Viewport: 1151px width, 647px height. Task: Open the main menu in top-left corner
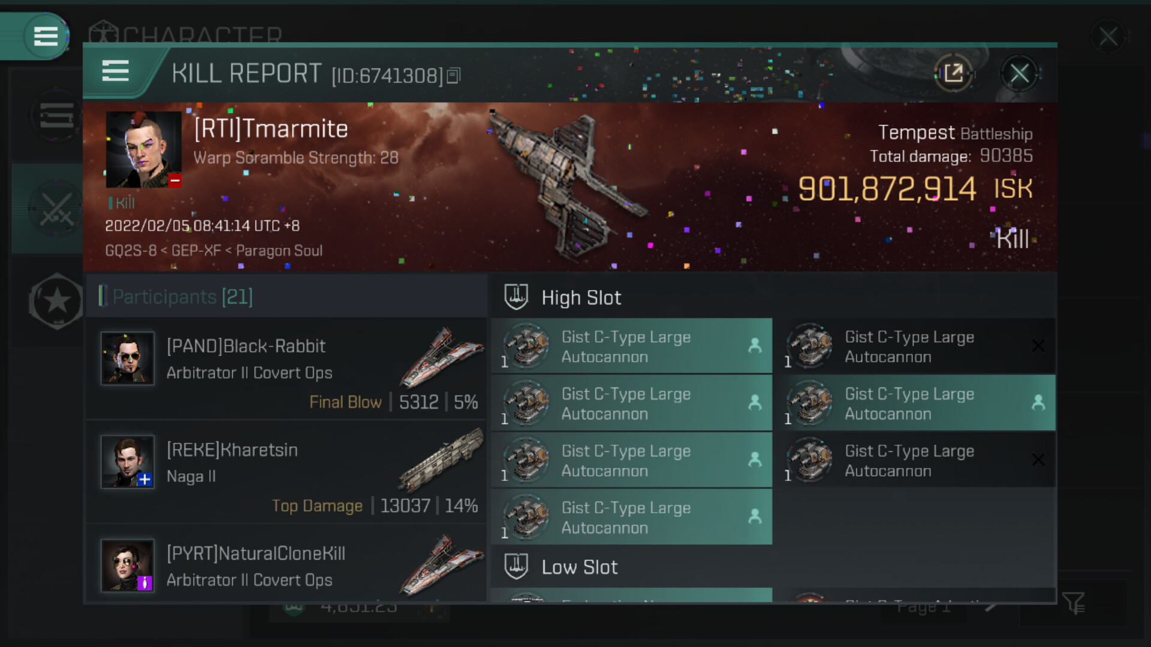46,36
